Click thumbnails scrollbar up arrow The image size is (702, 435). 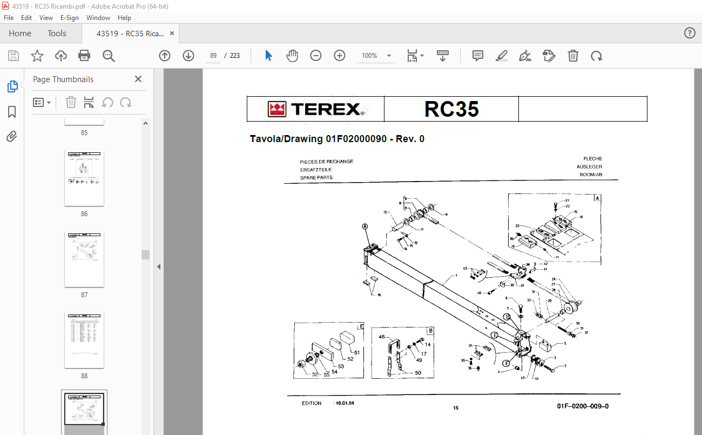click(146, 123)
